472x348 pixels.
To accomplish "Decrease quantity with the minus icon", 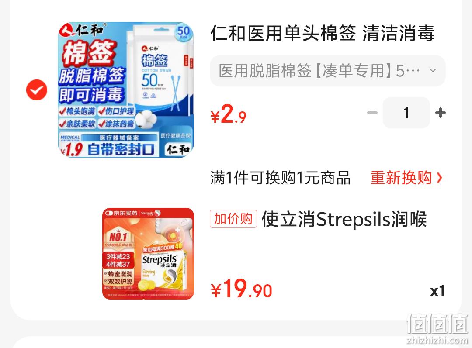I will (372, 113).
